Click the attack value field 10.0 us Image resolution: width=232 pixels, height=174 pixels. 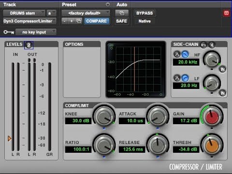[x=132, y=121]
